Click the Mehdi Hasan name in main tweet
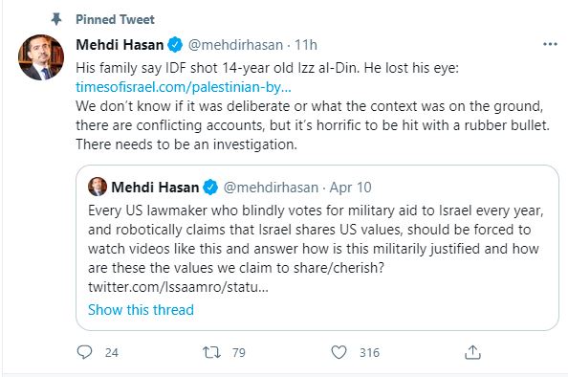Image resolution: width=568 pixels, height=377 pixels. [x=120, y=45]
